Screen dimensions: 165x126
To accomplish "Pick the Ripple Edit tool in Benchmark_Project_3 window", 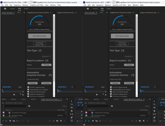I will click(72, 108).
